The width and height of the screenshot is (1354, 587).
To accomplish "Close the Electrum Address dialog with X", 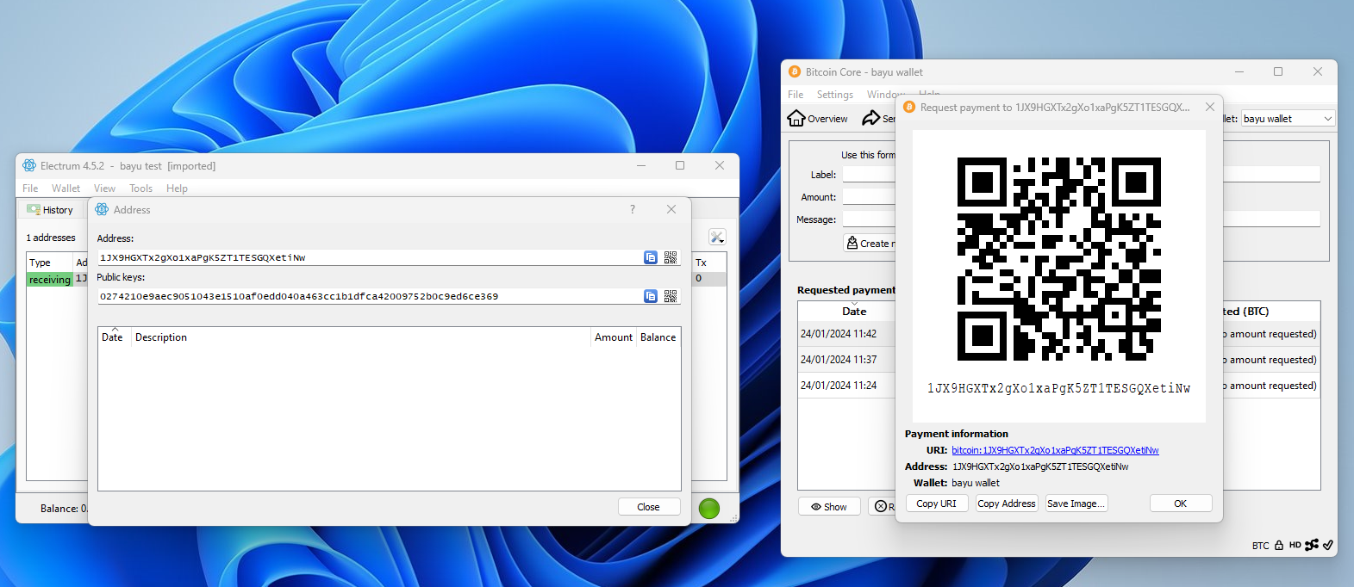I will tap(671, 209).
